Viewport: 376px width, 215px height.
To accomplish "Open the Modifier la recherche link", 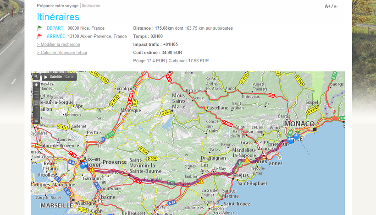I will [58, 44].
